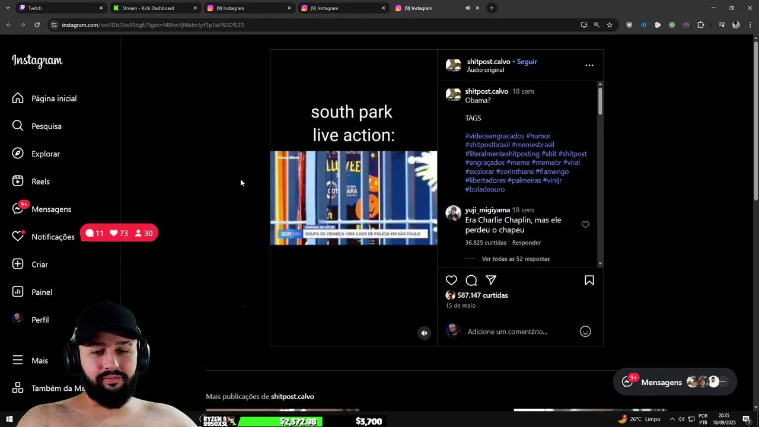
Task: Open yuji_migiyama profile username
Action: pos(487,210)
